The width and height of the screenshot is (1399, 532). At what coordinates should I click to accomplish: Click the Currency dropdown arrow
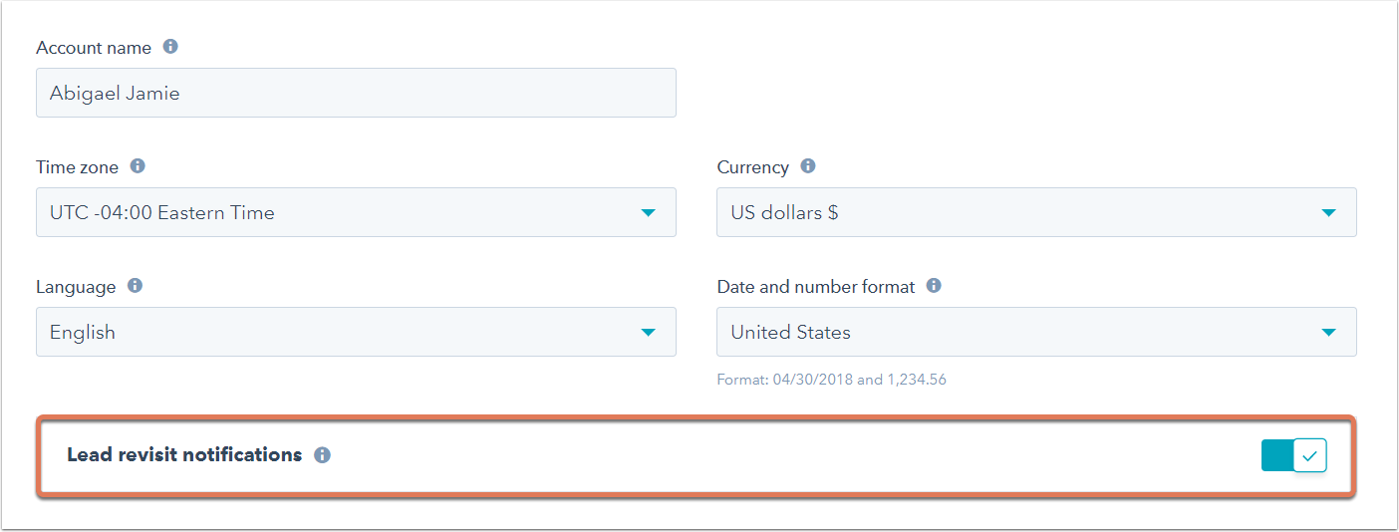click(1328, 213)
